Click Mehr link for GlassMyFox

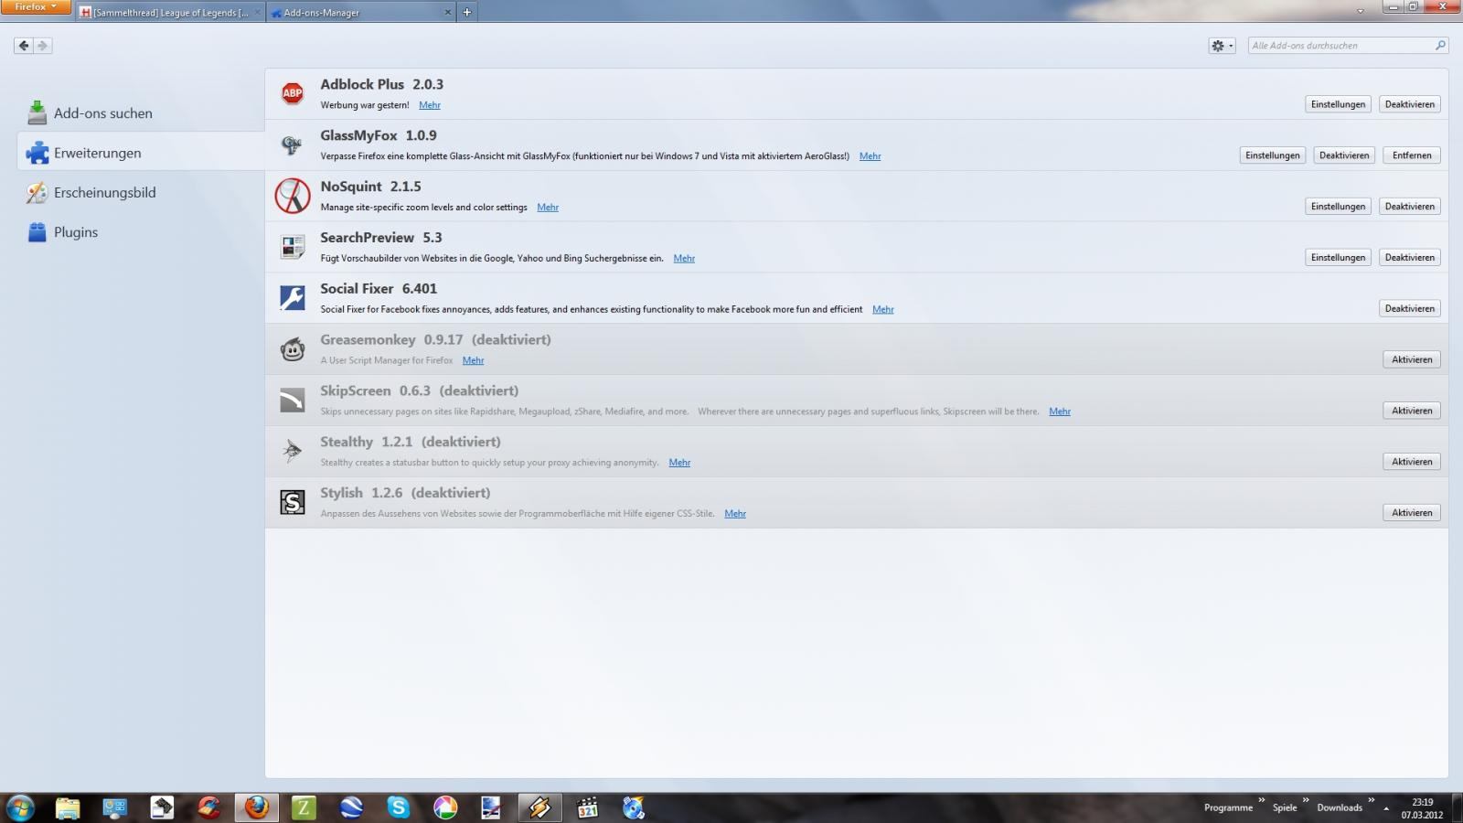tap(870, 156)
